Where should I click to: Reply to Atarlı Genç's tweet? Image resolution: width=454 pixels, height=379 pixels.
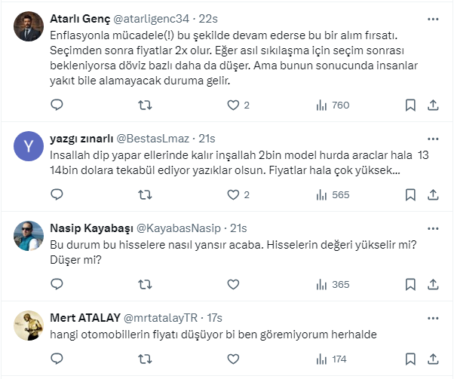click(57, 105)
